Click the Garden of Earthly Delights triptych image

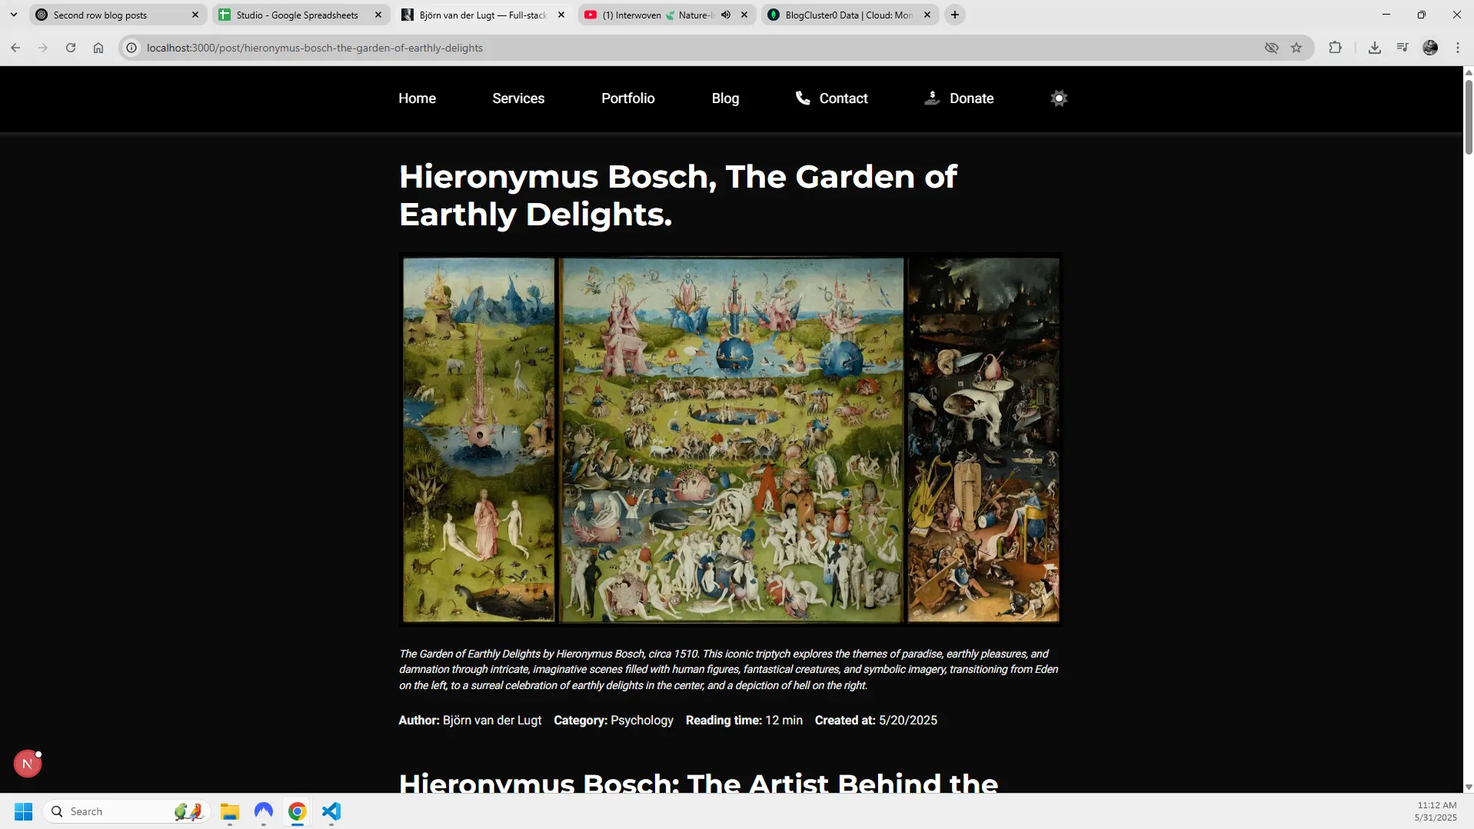[730, 440]
